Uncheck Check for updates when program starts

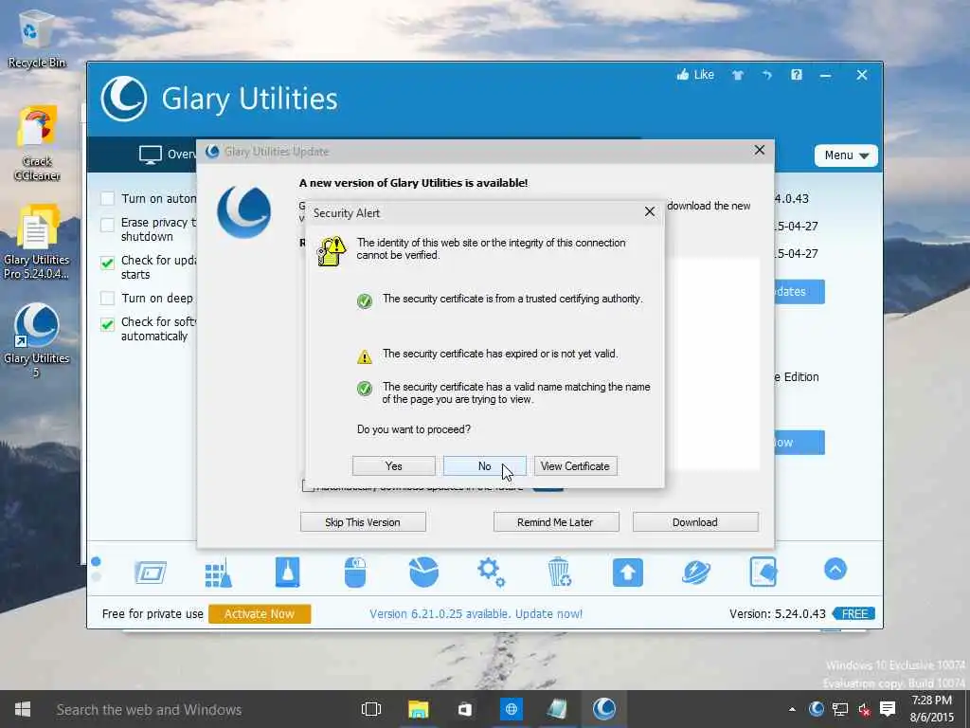coord(108,263)
